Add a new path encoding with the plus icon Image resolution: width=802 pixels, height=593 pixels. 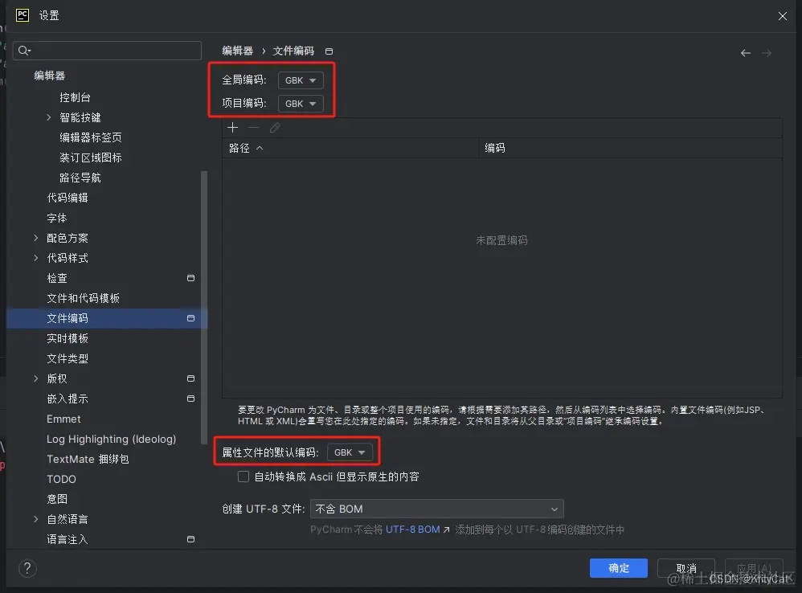(233, 127)
